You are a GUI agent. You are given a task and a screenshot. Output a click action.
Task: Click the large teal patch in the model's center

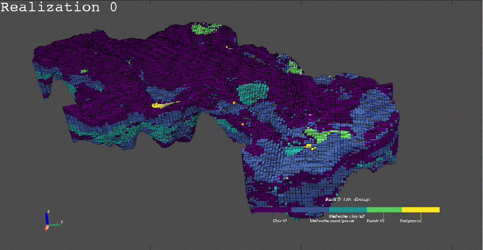pyautogui.click(x=252, y=91)
